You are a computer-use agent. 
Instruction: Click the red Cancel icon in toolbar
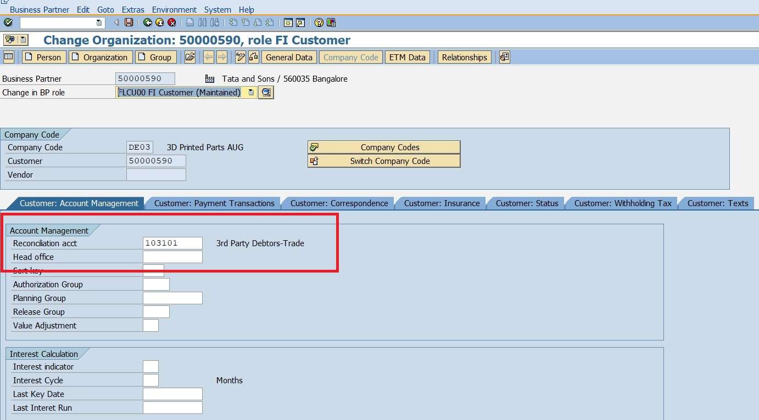(172, 22)
